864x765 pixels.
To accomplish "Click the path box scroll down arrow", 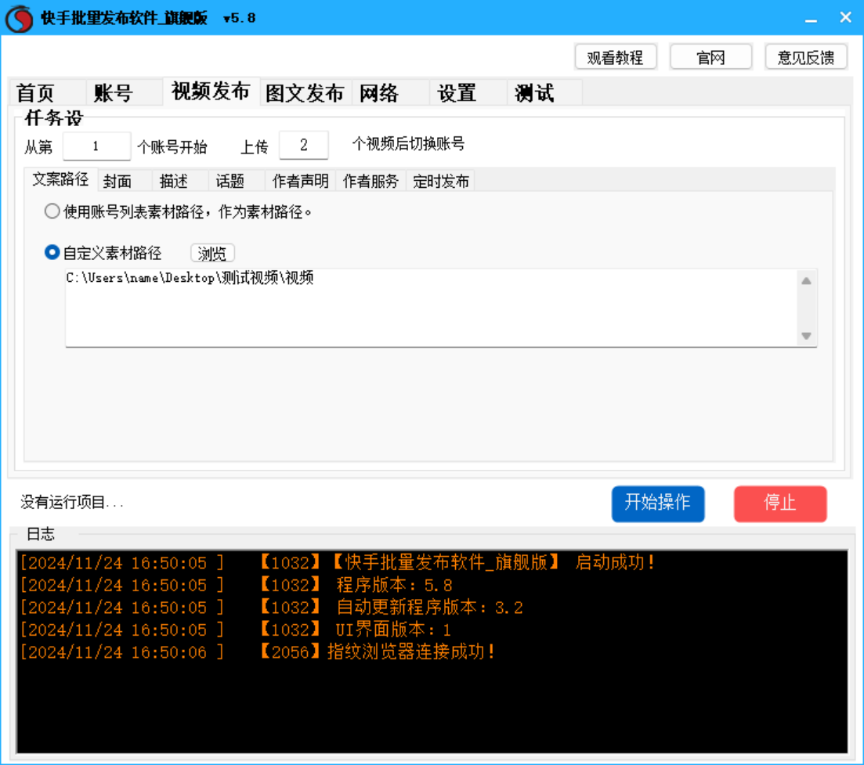I will (x=806, y=335).
